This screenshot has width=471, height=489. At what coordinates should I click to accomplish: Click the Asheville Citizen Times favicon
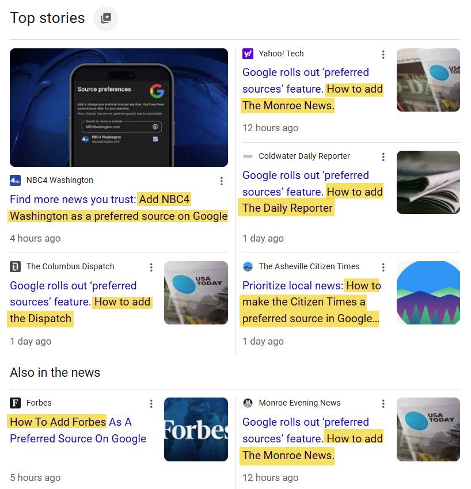pos(248,266)
